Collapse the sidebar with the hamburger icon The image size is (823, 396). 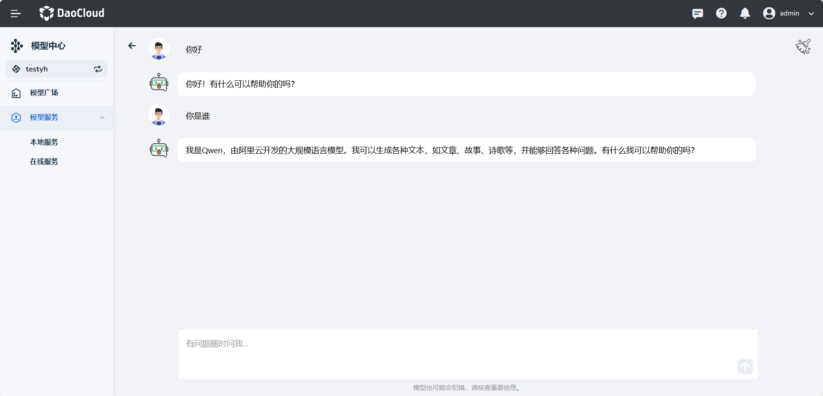pos(15,13)
